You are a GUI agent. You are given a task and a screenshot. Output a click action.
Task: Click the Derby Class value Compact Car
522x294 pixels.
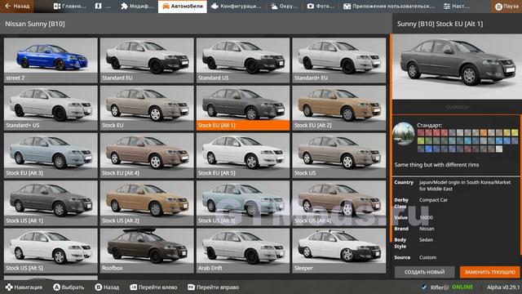(x=433, y=200)
